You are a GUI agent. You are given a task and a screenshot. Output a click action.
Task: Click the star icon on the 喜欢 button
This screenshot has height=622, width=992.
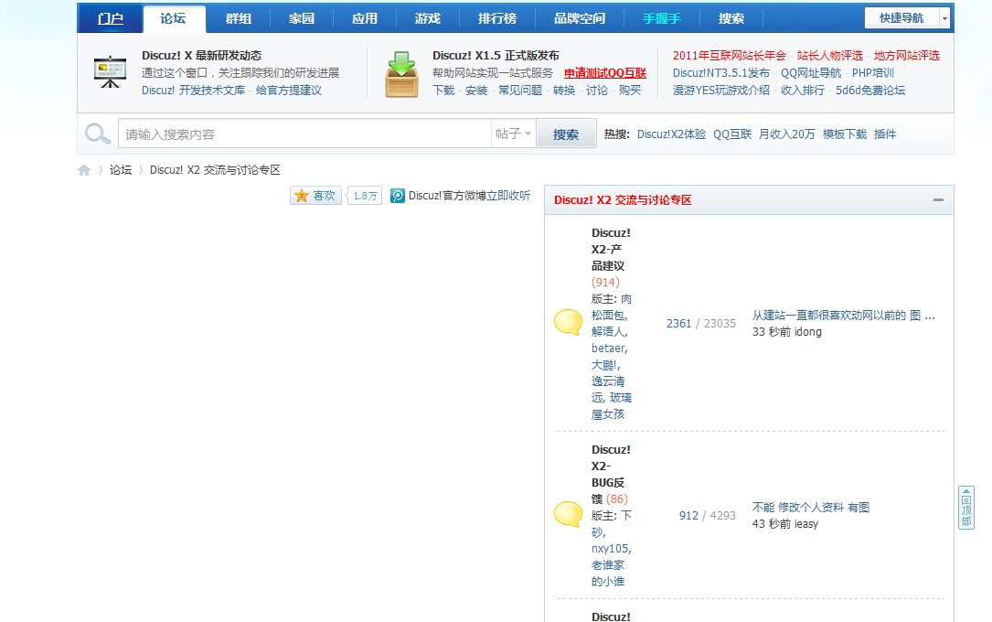coord(302,196)
